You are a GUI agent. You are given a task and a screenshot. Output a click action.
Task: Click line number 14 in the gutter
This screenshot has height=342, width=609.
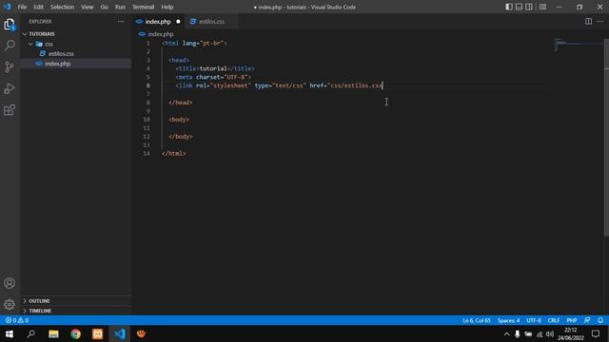(x=146, y=153)
